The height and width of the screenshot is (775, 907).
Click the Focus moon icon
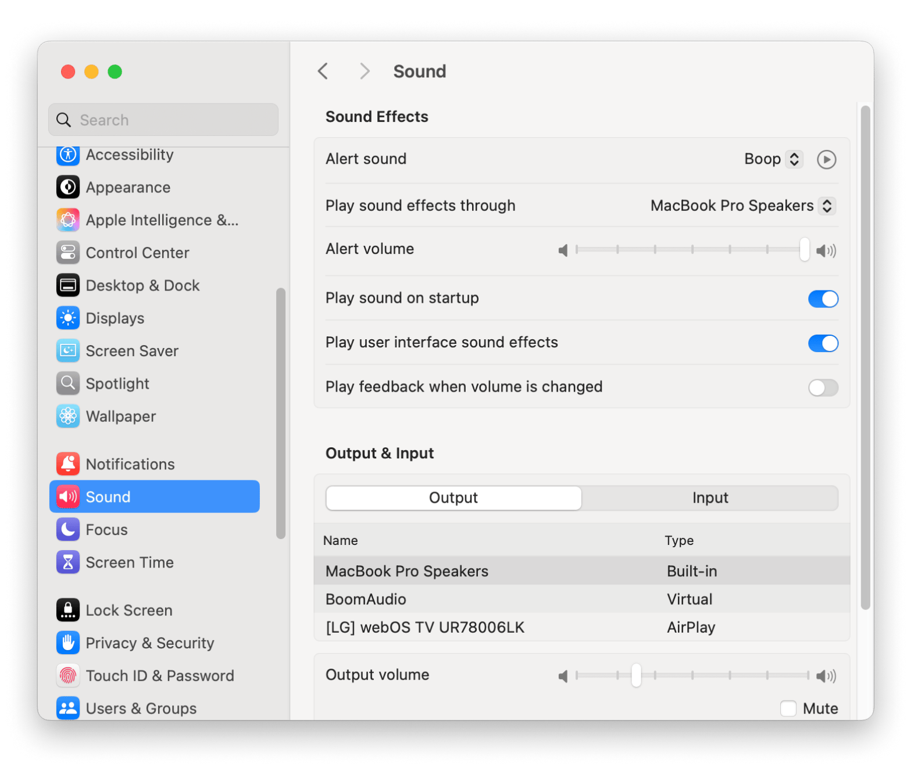click(x=68, y=530)
